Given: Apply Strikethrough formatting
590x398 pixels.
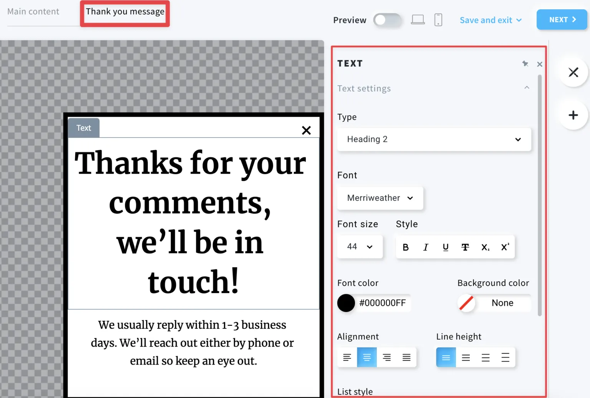Looking at the screenshot, I should (x=465, y=247).
